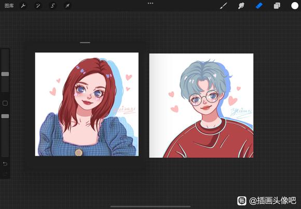Viewport: 301px width, 209px height.
Task: Activate the Selection S-shaped tool
Action: 53,6
